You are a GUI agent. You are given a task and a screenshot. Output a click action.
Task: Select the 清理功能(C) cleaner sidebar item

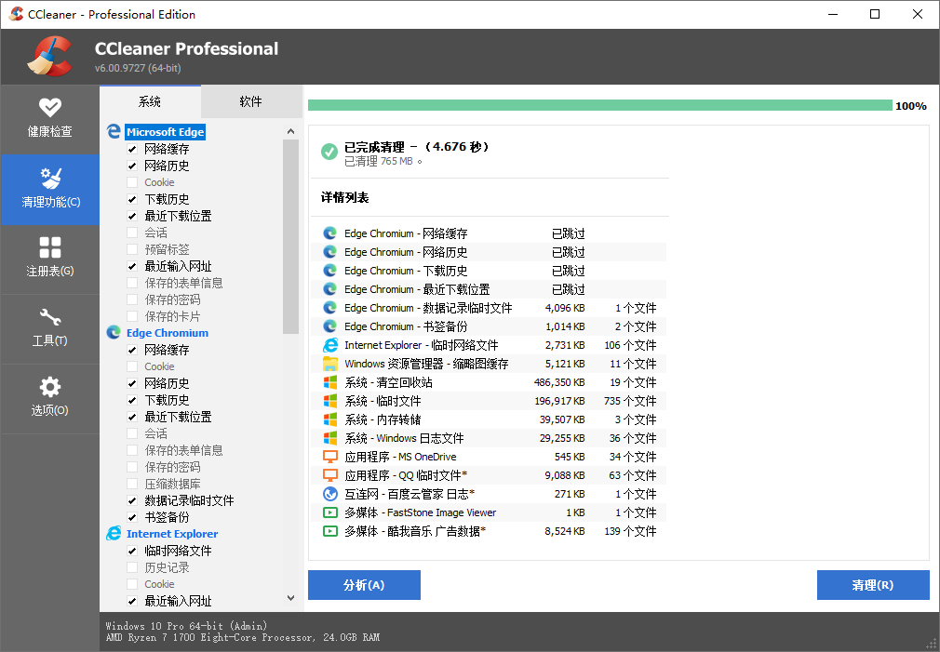(x=49, y=190)
